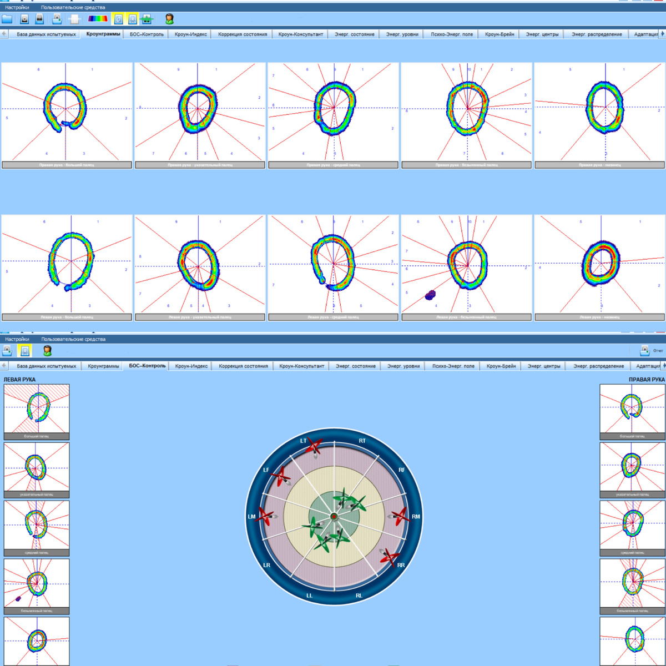Select БОС–Контроль tab in upper window
Viewport: 666px width, 666px height.
[x=147, y=34]
